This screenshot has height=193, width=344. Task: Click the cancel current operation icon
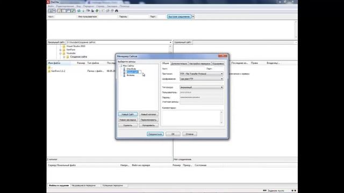(x=88, y=11)
